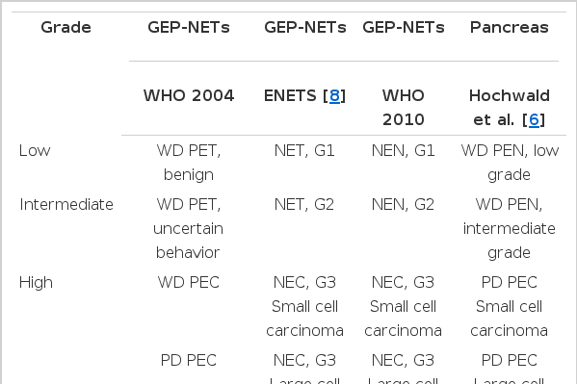Viewport: 577px width, 384px height.
Task: Select the NEN, G1 cell
Action: tap(404, 151)
